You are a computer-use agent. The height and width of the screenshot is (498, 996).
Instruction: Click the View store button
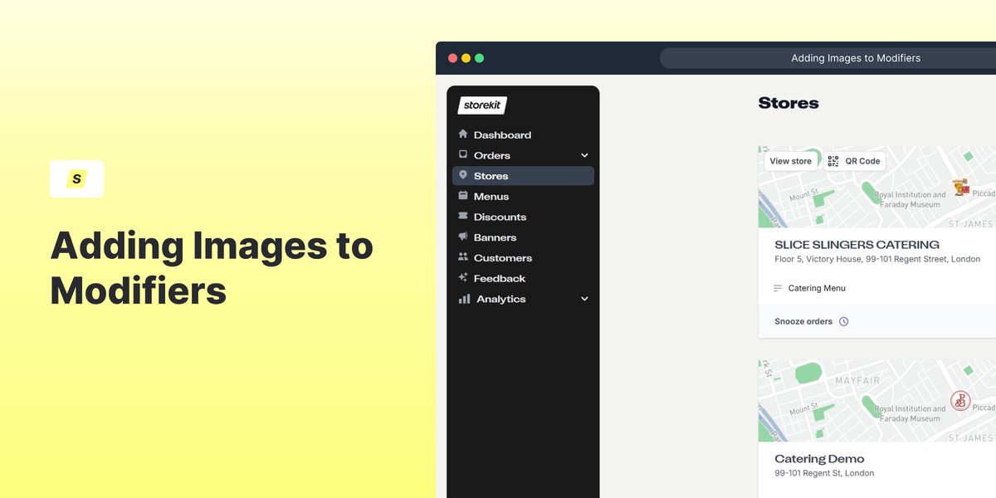790,161
